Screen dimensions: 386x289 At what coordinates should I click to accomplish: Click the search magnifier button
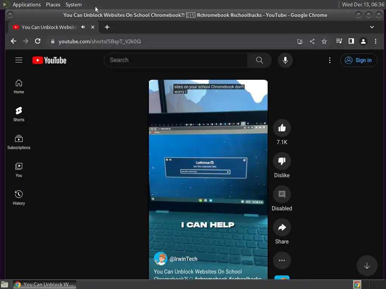pos(259,60)
